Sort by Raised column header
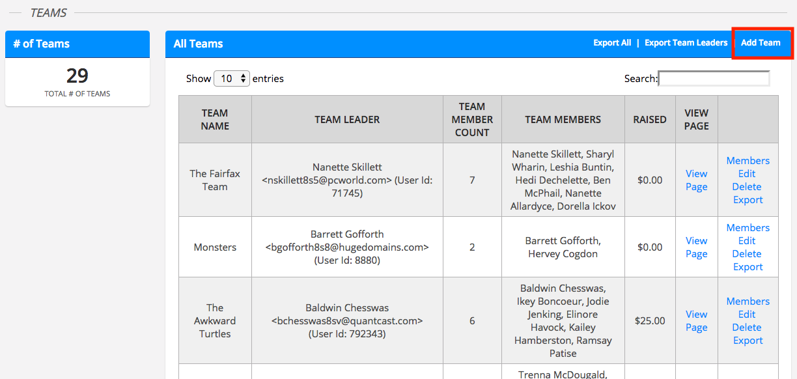 [x=650, y=120]
